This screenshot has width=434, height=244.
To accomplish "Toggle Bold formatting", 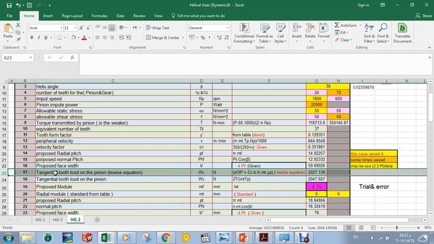I will click(32, 37).
